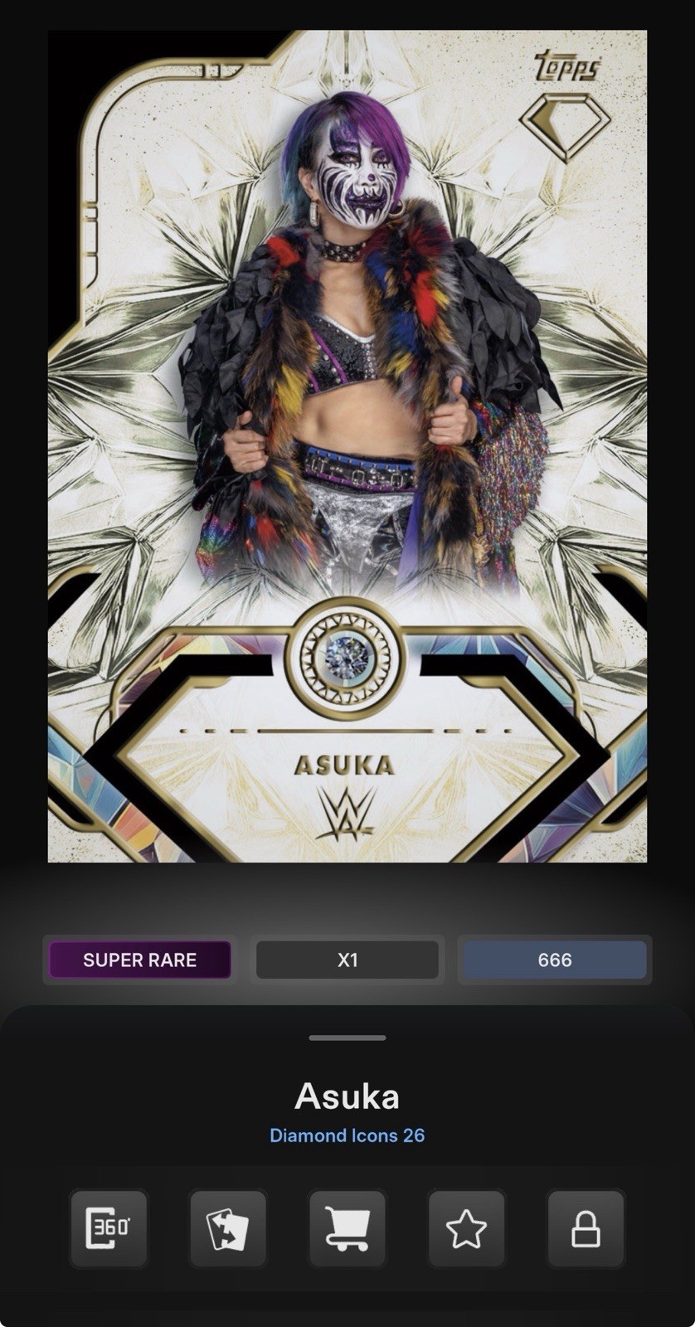Tap the Asuka card image
The image size is (695, 1327).
[347, 446]
